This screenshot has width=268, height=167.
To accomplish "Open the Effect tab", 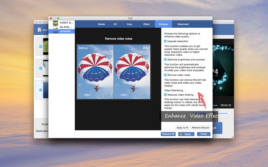I will pos(146,24).
